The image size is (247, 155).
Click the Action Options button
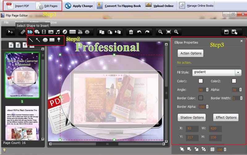tap(190, 53)
